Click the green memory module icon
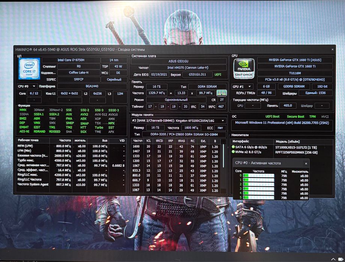345x262 pixels. tap(221, 93)
